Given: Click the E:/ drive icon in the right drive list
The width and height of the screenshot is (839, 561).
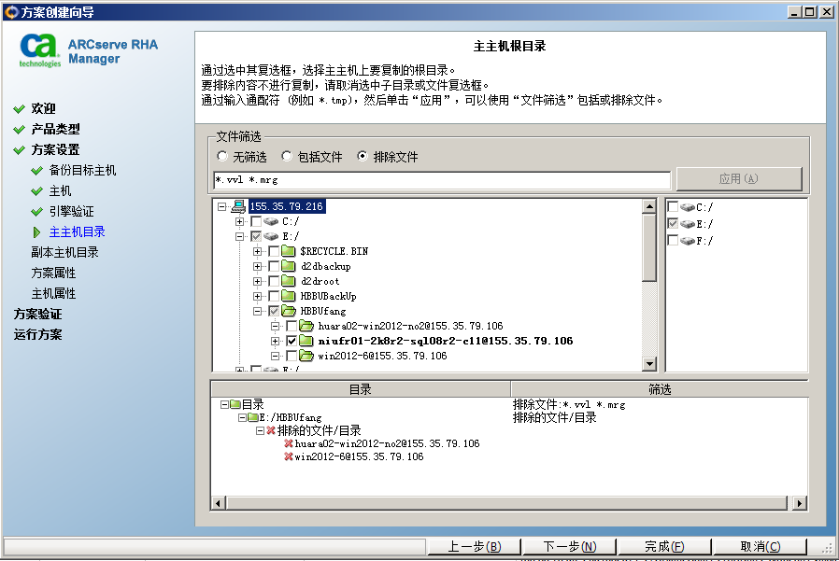Looking at the screenshot, I should click(x=688, y=223).
